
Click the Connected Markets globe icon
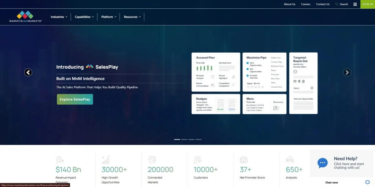click(x=152, y=160)
